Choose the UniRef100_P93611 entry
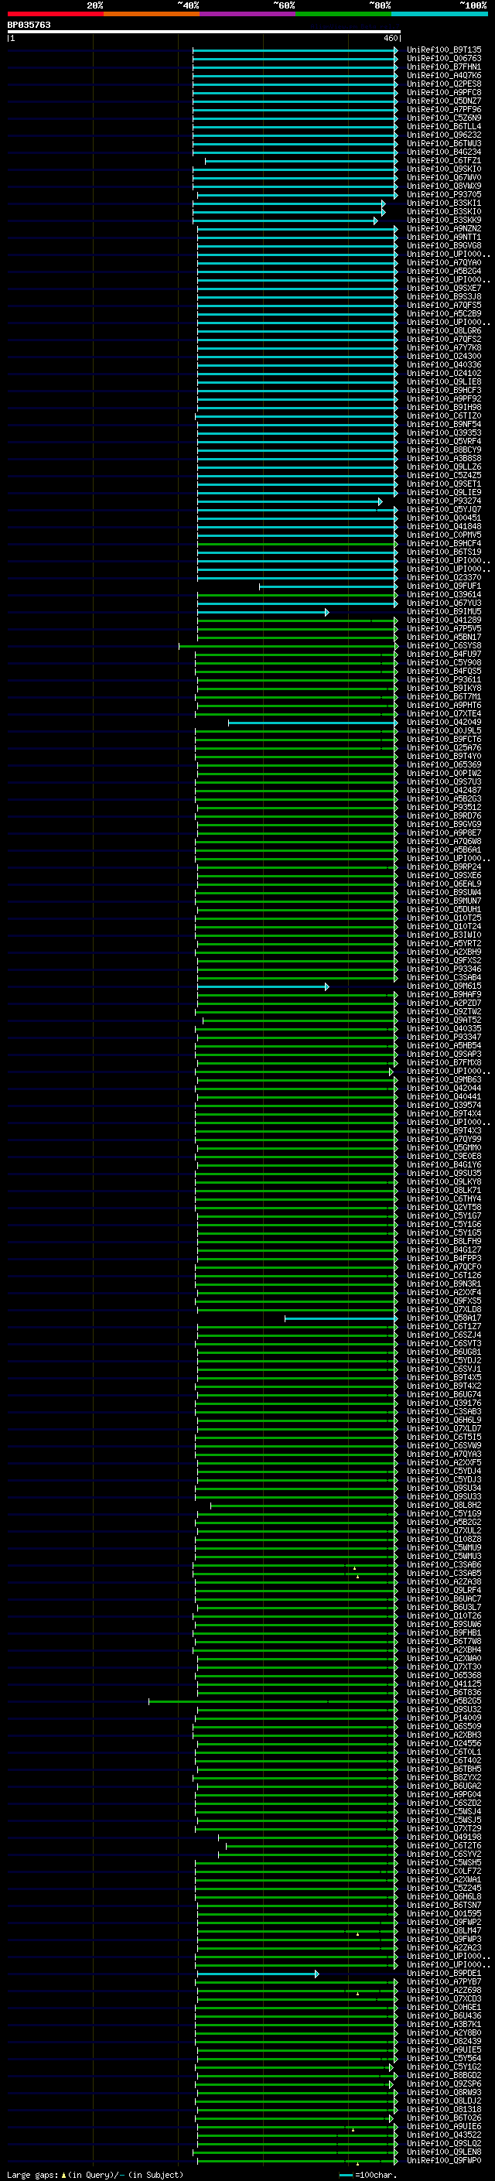 pos(444,680)
